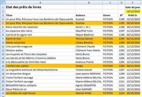Select row 16 header
This screenshot has height=97, width=142.
3,66
